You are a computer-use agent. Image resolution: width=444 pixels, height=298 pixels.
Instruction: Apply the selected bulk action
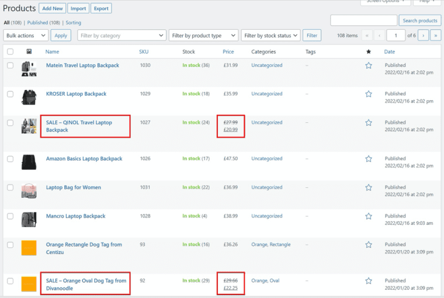(x=61, y=36)
